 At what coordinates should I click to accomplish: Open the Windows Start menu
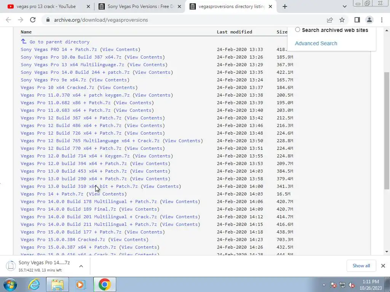pyautogui.click(x=10, y=284)
